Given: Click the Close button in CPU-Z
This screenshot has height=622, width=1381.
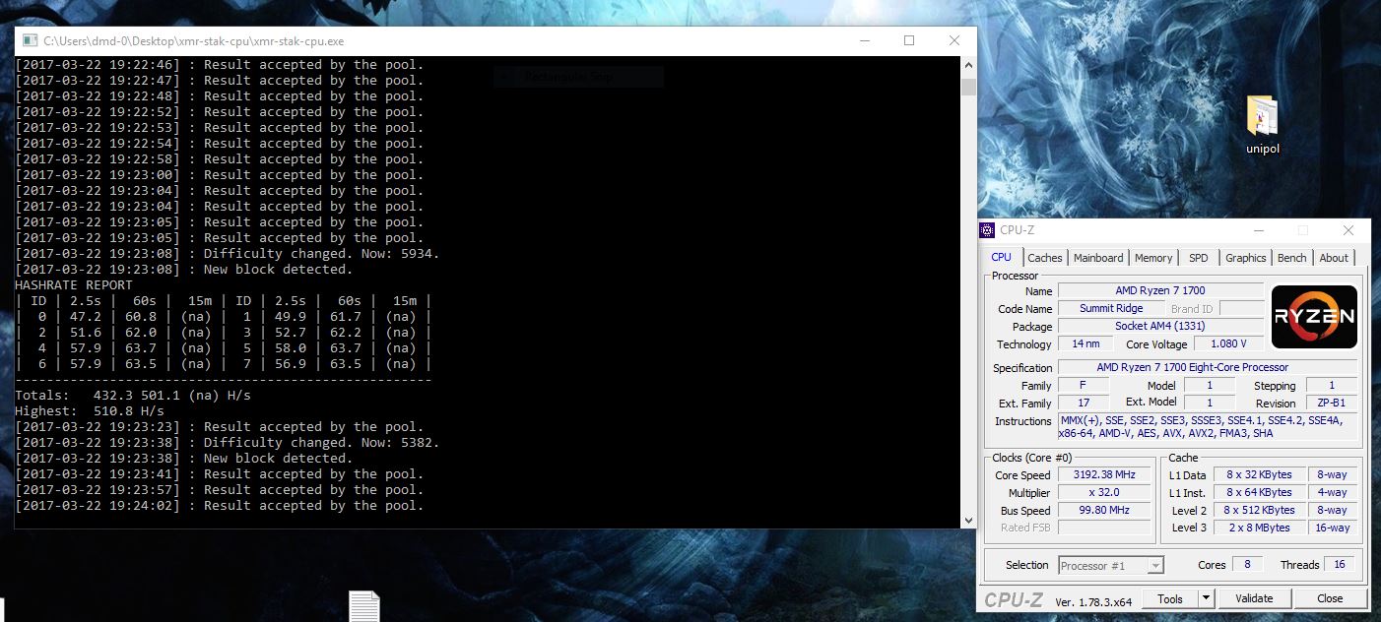Looking at the screenshot, I should coord(1330,598).
